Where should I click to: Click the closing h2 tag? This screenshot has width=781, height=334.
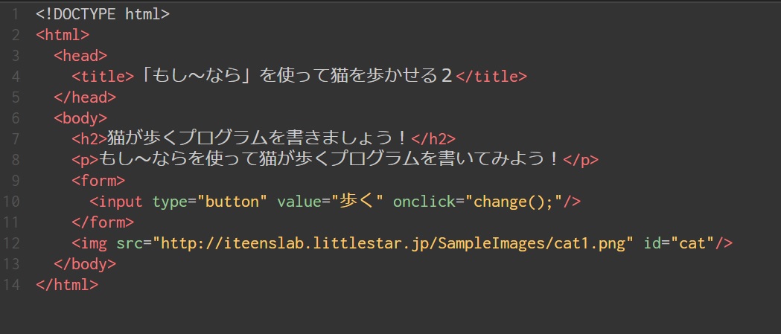pyautogui.click(x=433, y=138)
